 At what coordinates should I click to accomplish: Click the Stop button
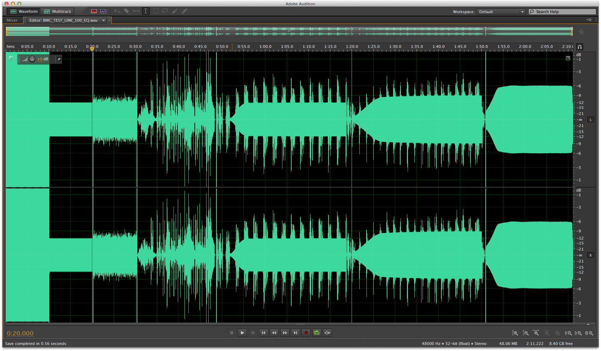click(x=232, y=333)
